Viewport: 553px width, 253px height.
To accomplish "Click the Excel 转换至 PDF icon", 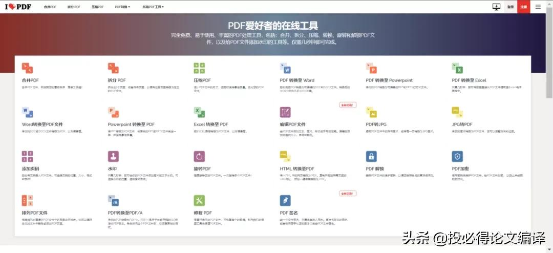I will pyautogui.click(x=199, y=112).
